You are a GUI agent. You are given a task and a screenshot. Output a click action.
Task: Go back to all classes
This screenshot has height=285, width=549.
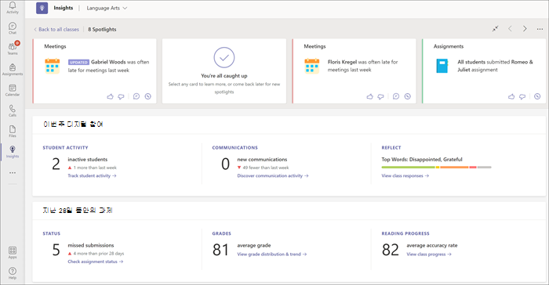click(x=56, y=30)
